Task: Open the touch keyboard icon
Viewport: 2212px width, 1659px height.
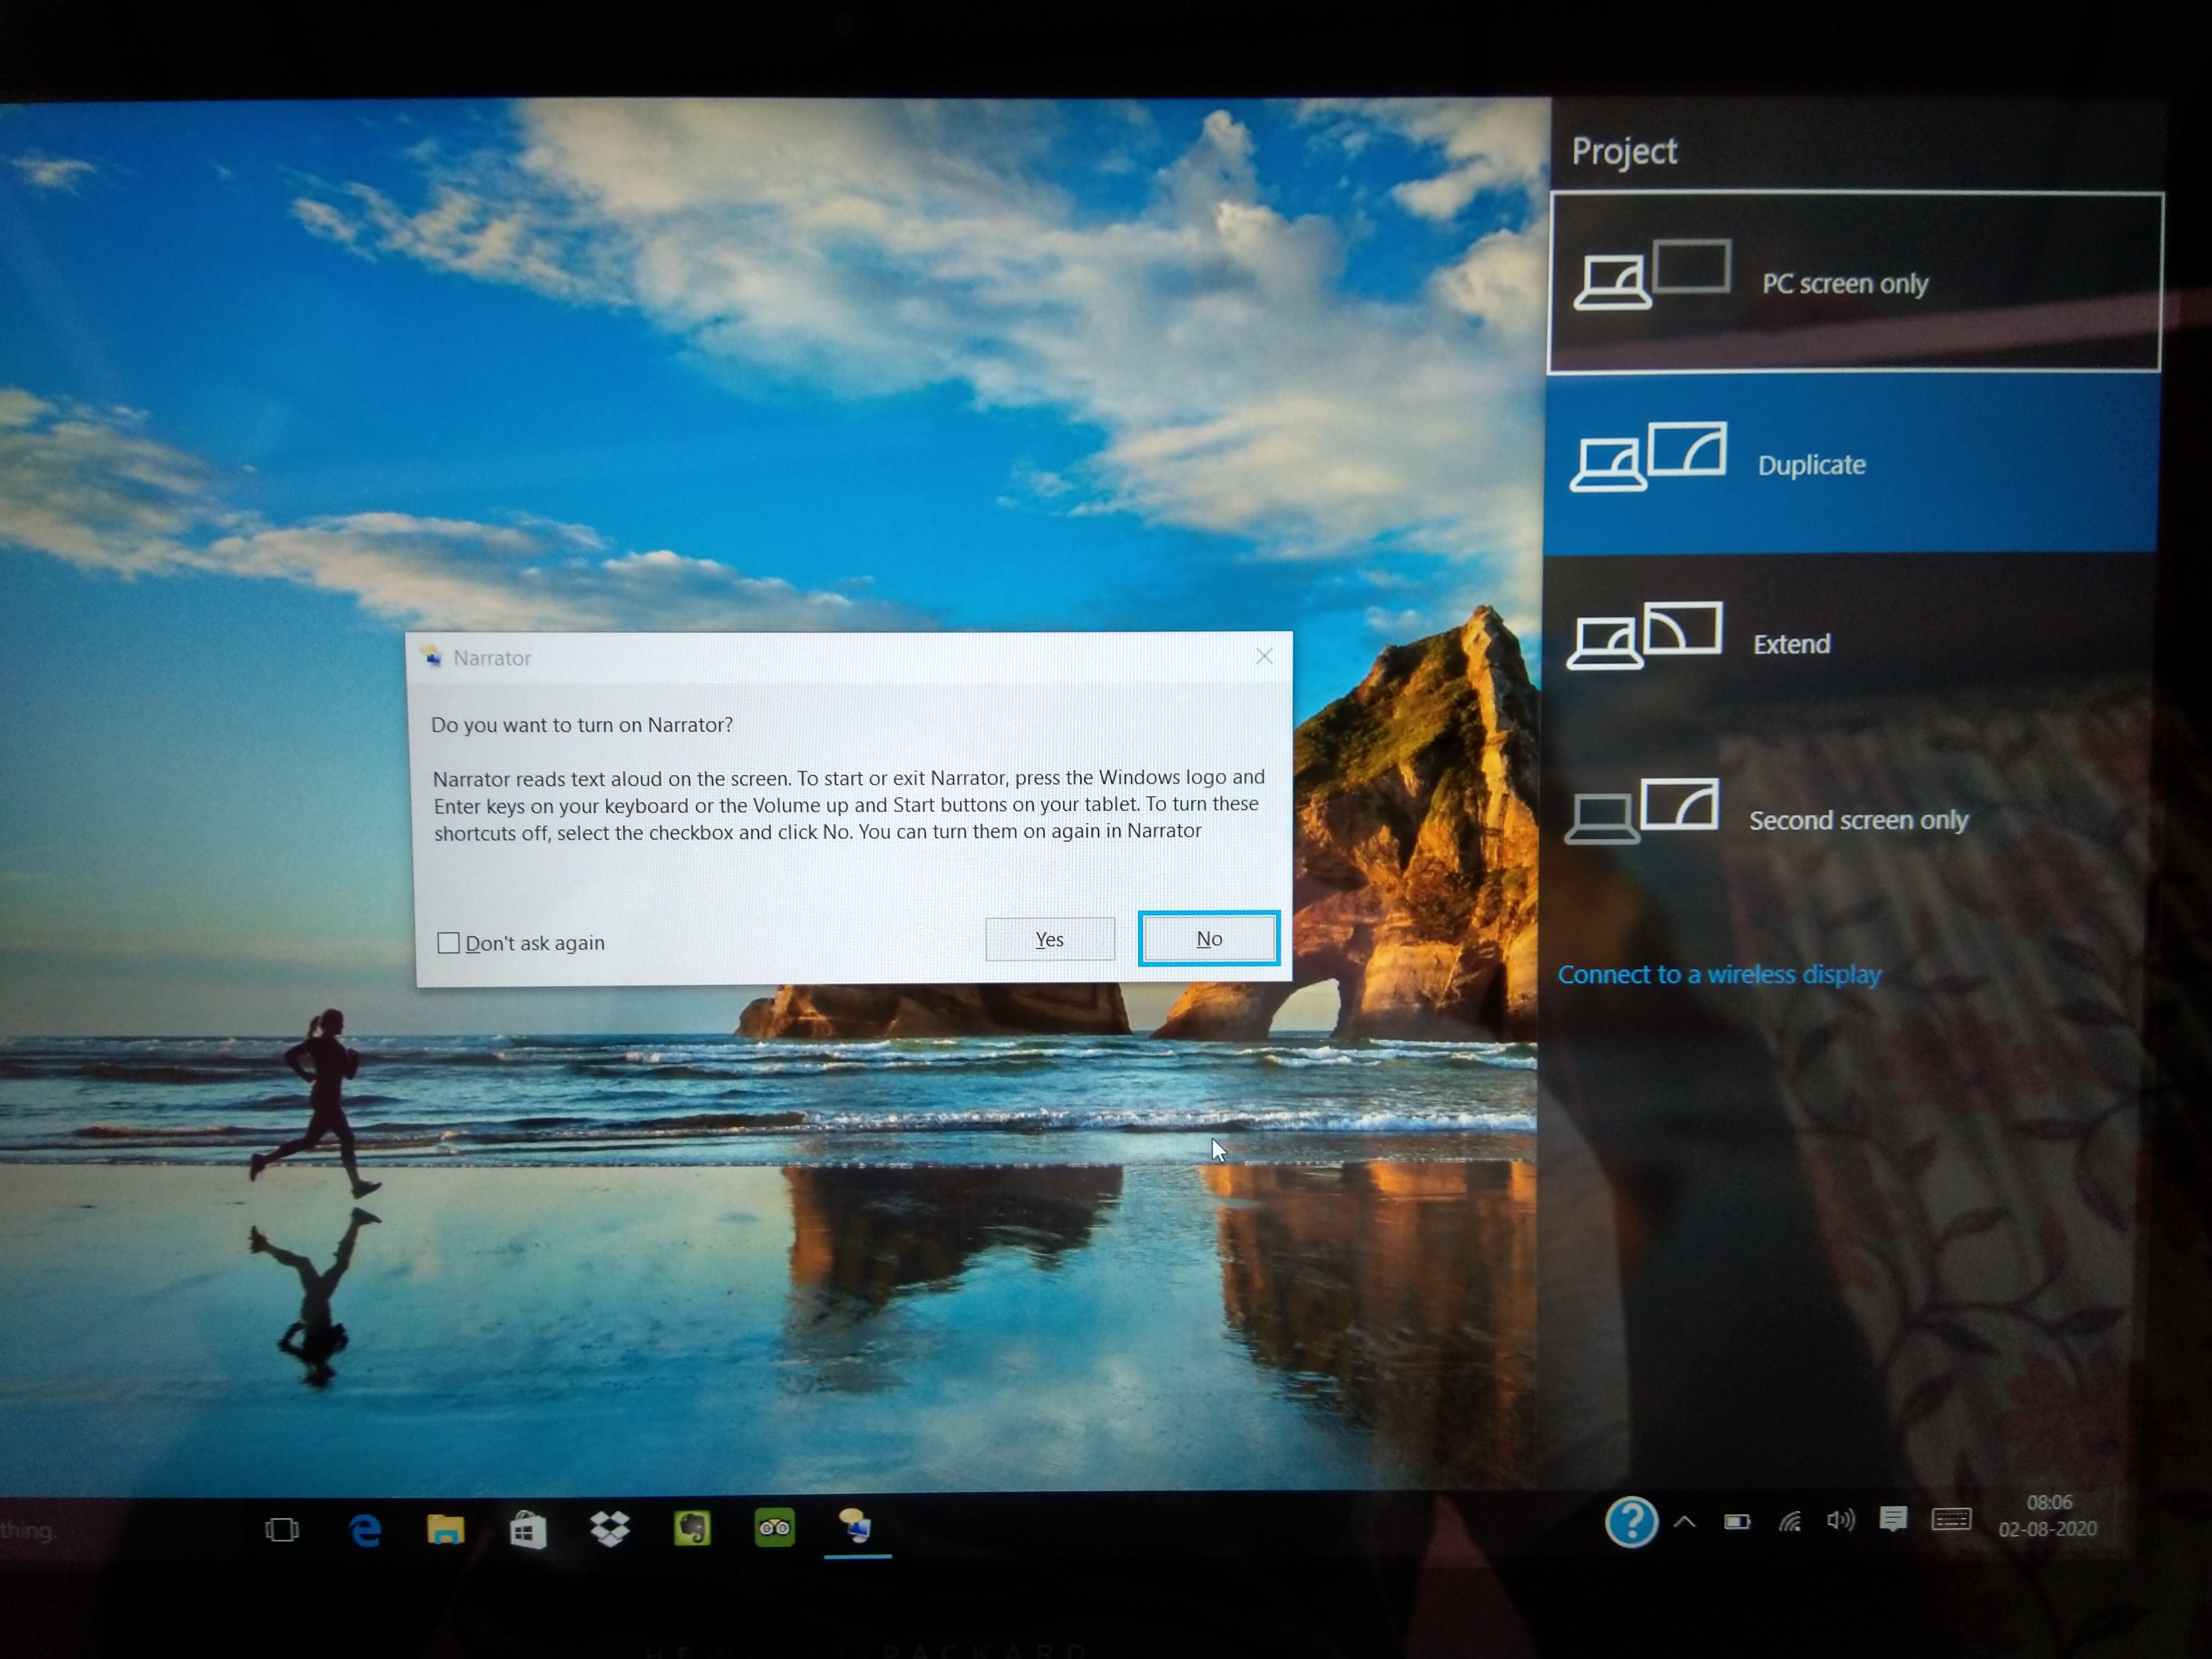Action: click(1951, 1520)
